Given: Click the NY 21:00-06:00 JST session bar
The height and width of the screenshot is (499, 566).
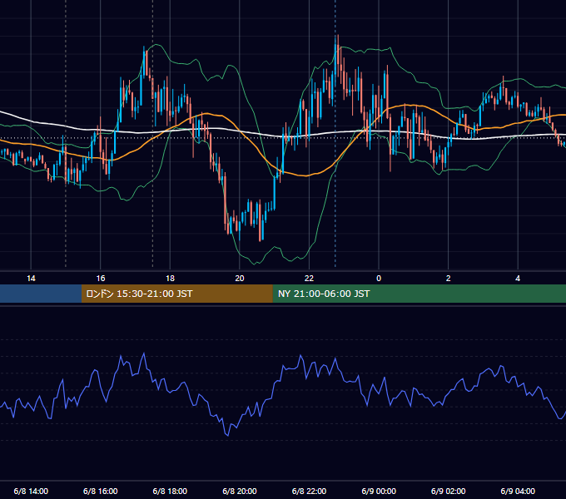Looking at the screenshot, I should point(419,294).
